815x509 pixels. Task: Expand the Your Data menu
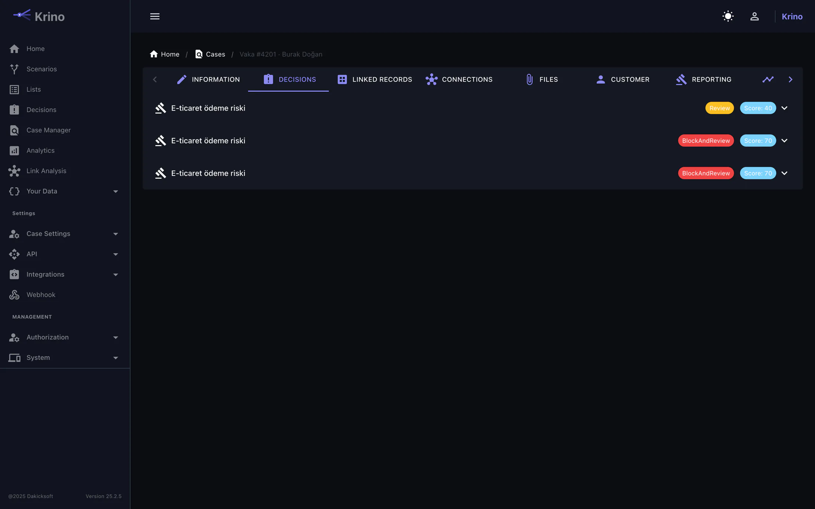click(65, 191)
